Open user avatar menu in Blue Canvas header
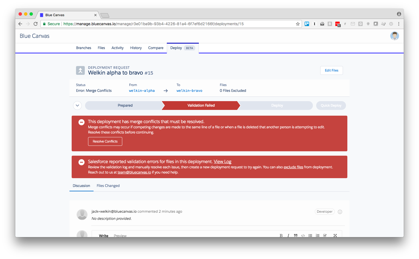The image size is (419, 259). pyautogui.click(x=395, y=36)
